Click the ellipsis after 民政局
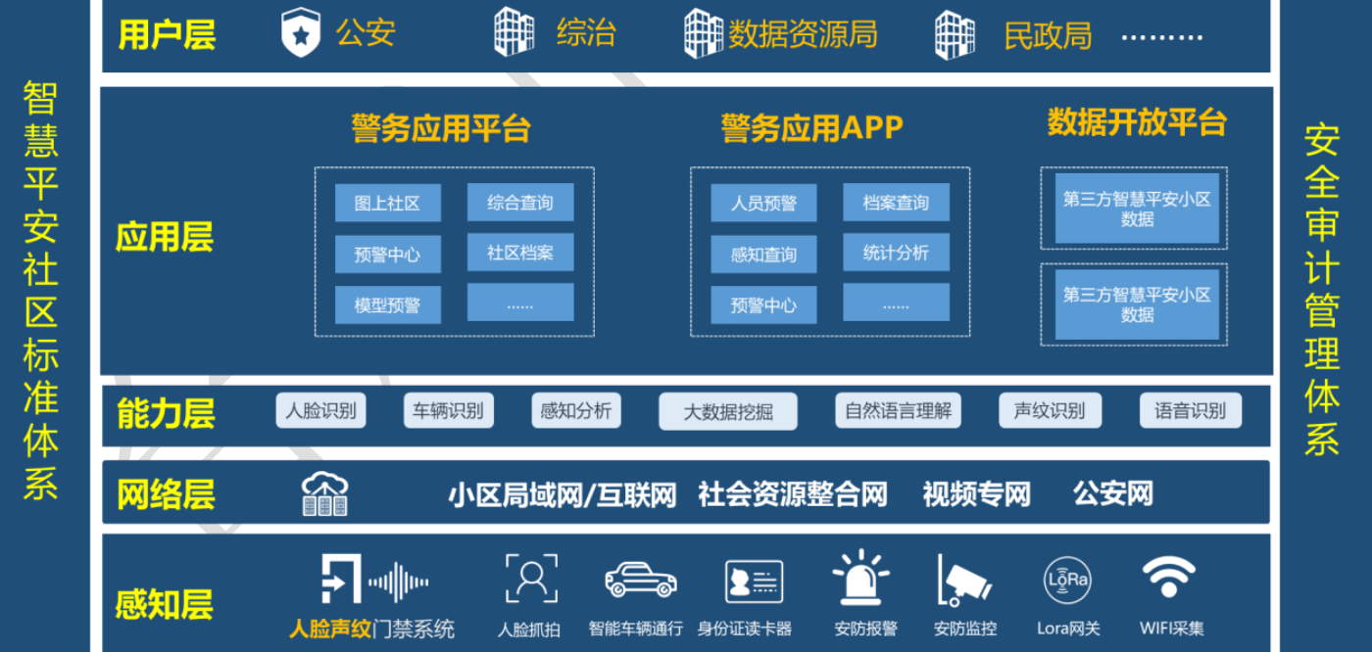Screen dimensions: 1372x652 pos(1162,36)
